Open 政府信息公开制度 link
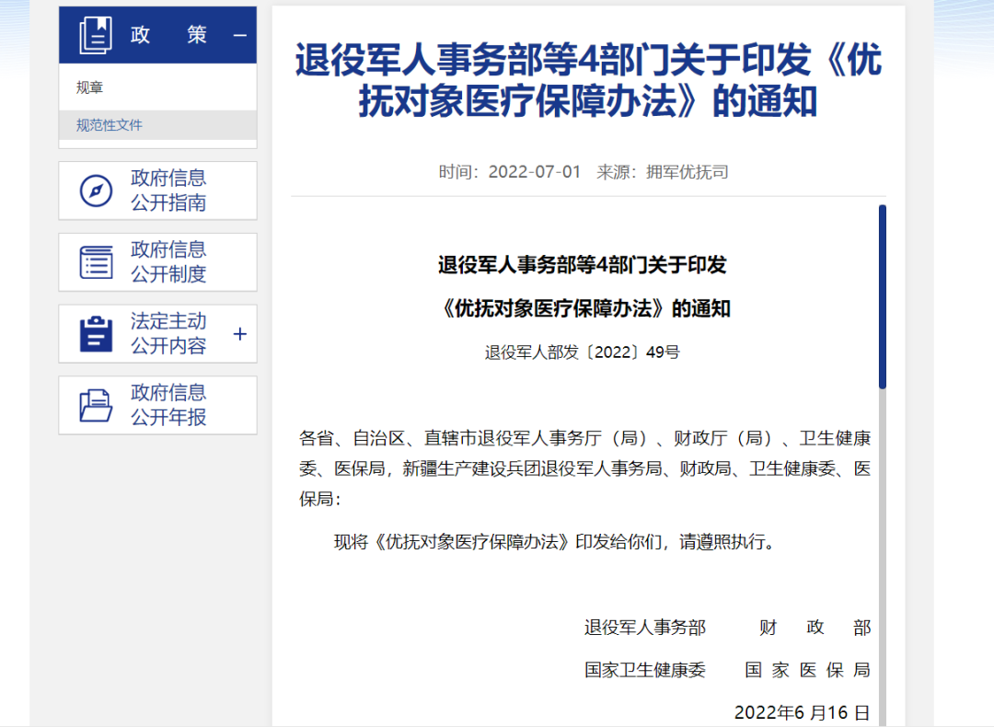The image size is (994, 727). (x=168, y=261)
